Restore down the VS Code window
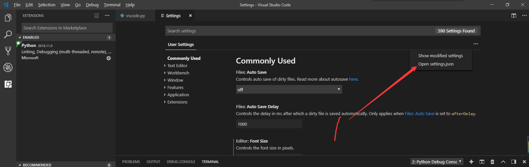The height and width of the screenshot is (167, 529). click(507, 5)
